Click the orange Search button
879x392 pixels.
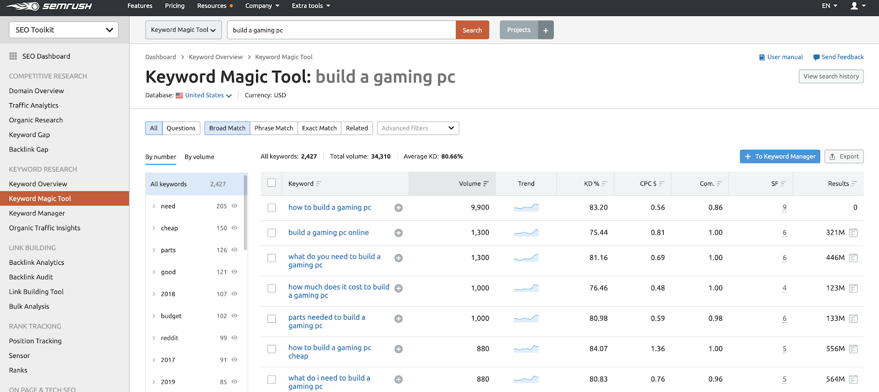pyautogui.click(x=472, y=30)
